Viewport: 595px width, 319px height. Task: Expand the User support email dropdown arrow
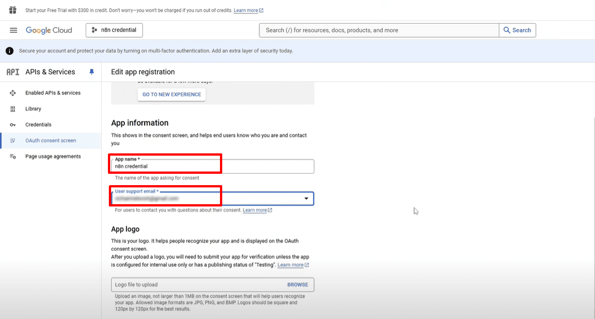point(306,199)
